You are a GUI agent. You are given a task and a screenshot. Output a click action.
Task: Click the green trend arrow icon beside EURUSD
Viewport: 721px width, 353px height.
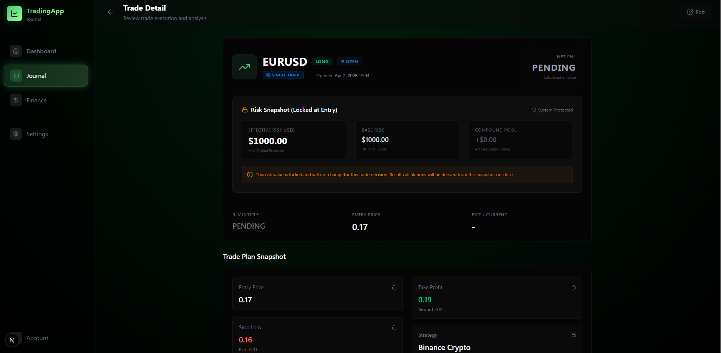(244, 67)
